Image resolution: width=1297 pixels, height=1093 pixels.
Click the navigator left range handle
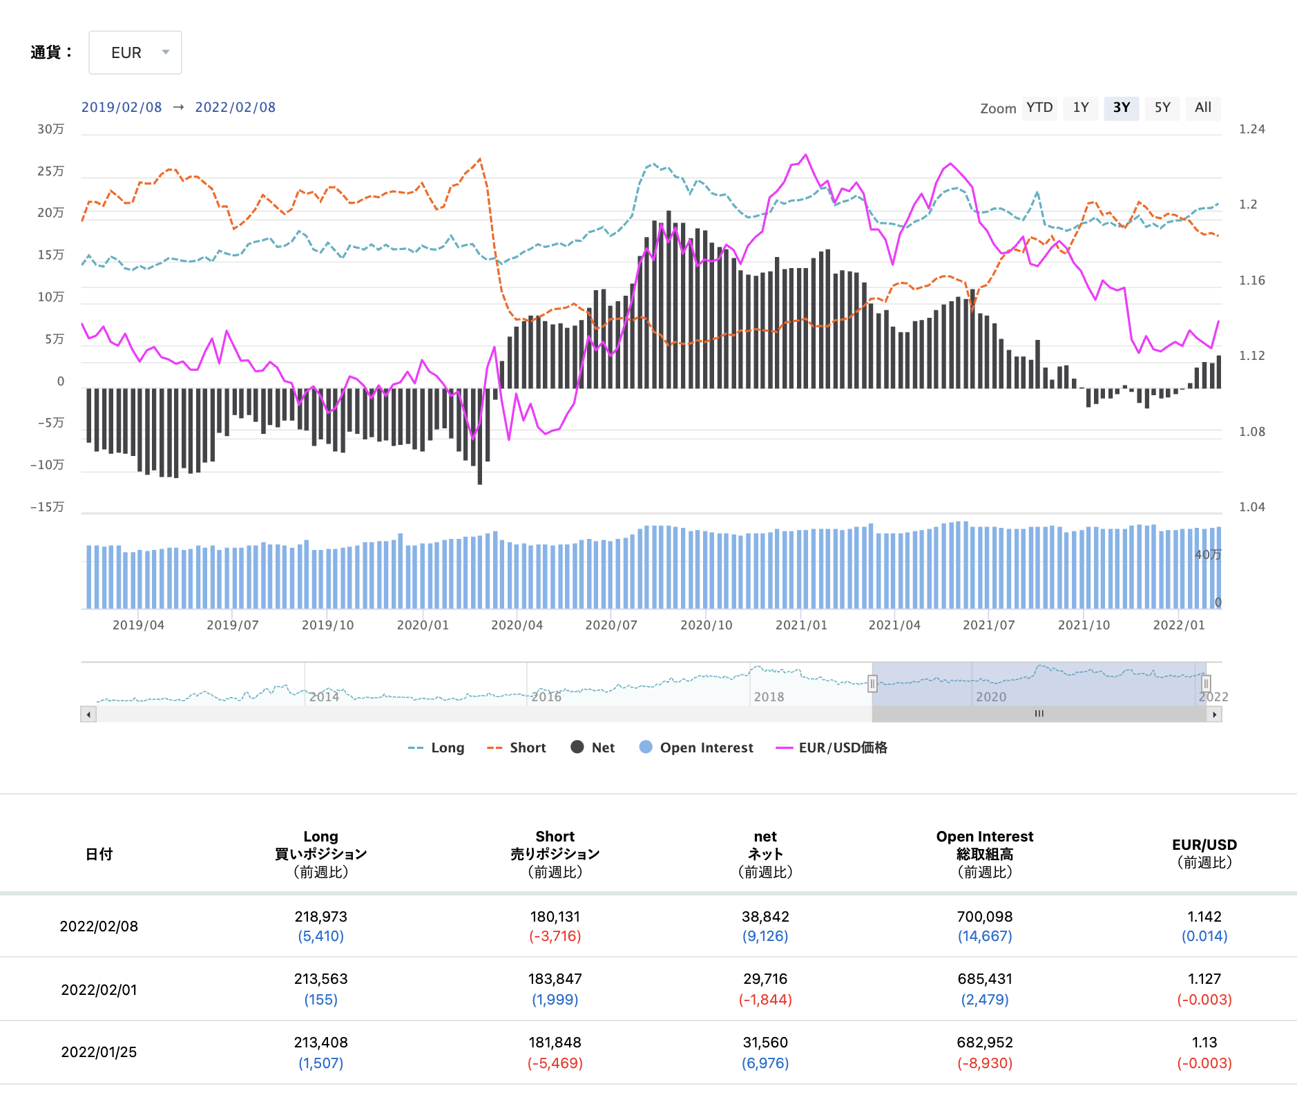[872, 684]
